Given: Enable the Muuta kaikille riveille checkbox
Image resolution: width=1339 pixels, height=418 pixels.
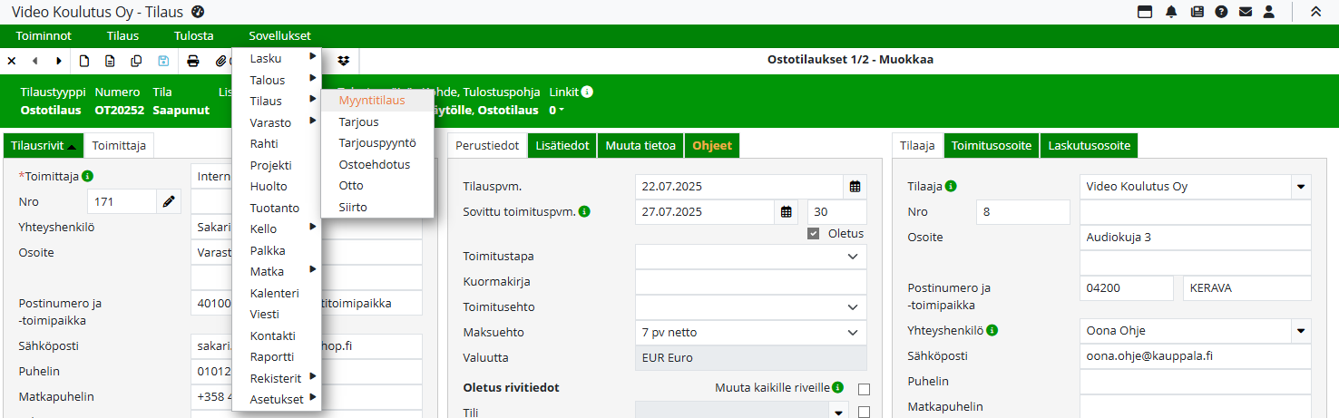Looking at the screenshot, I should click(864, 389).
